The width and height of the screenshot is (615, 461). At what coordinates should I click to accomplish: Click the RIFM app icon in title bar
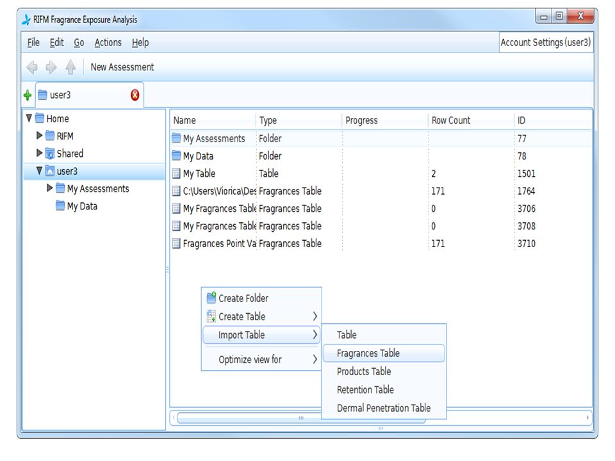26,20
